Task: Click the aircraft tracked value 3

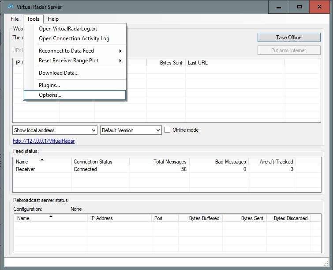Action: pyautogui.click(x=292, y=169)
